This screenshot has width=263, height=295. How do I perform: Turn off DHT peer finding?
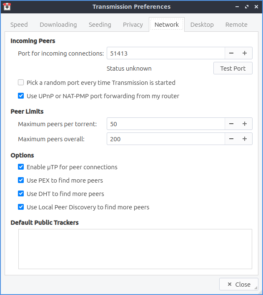[x=21, y=194]
